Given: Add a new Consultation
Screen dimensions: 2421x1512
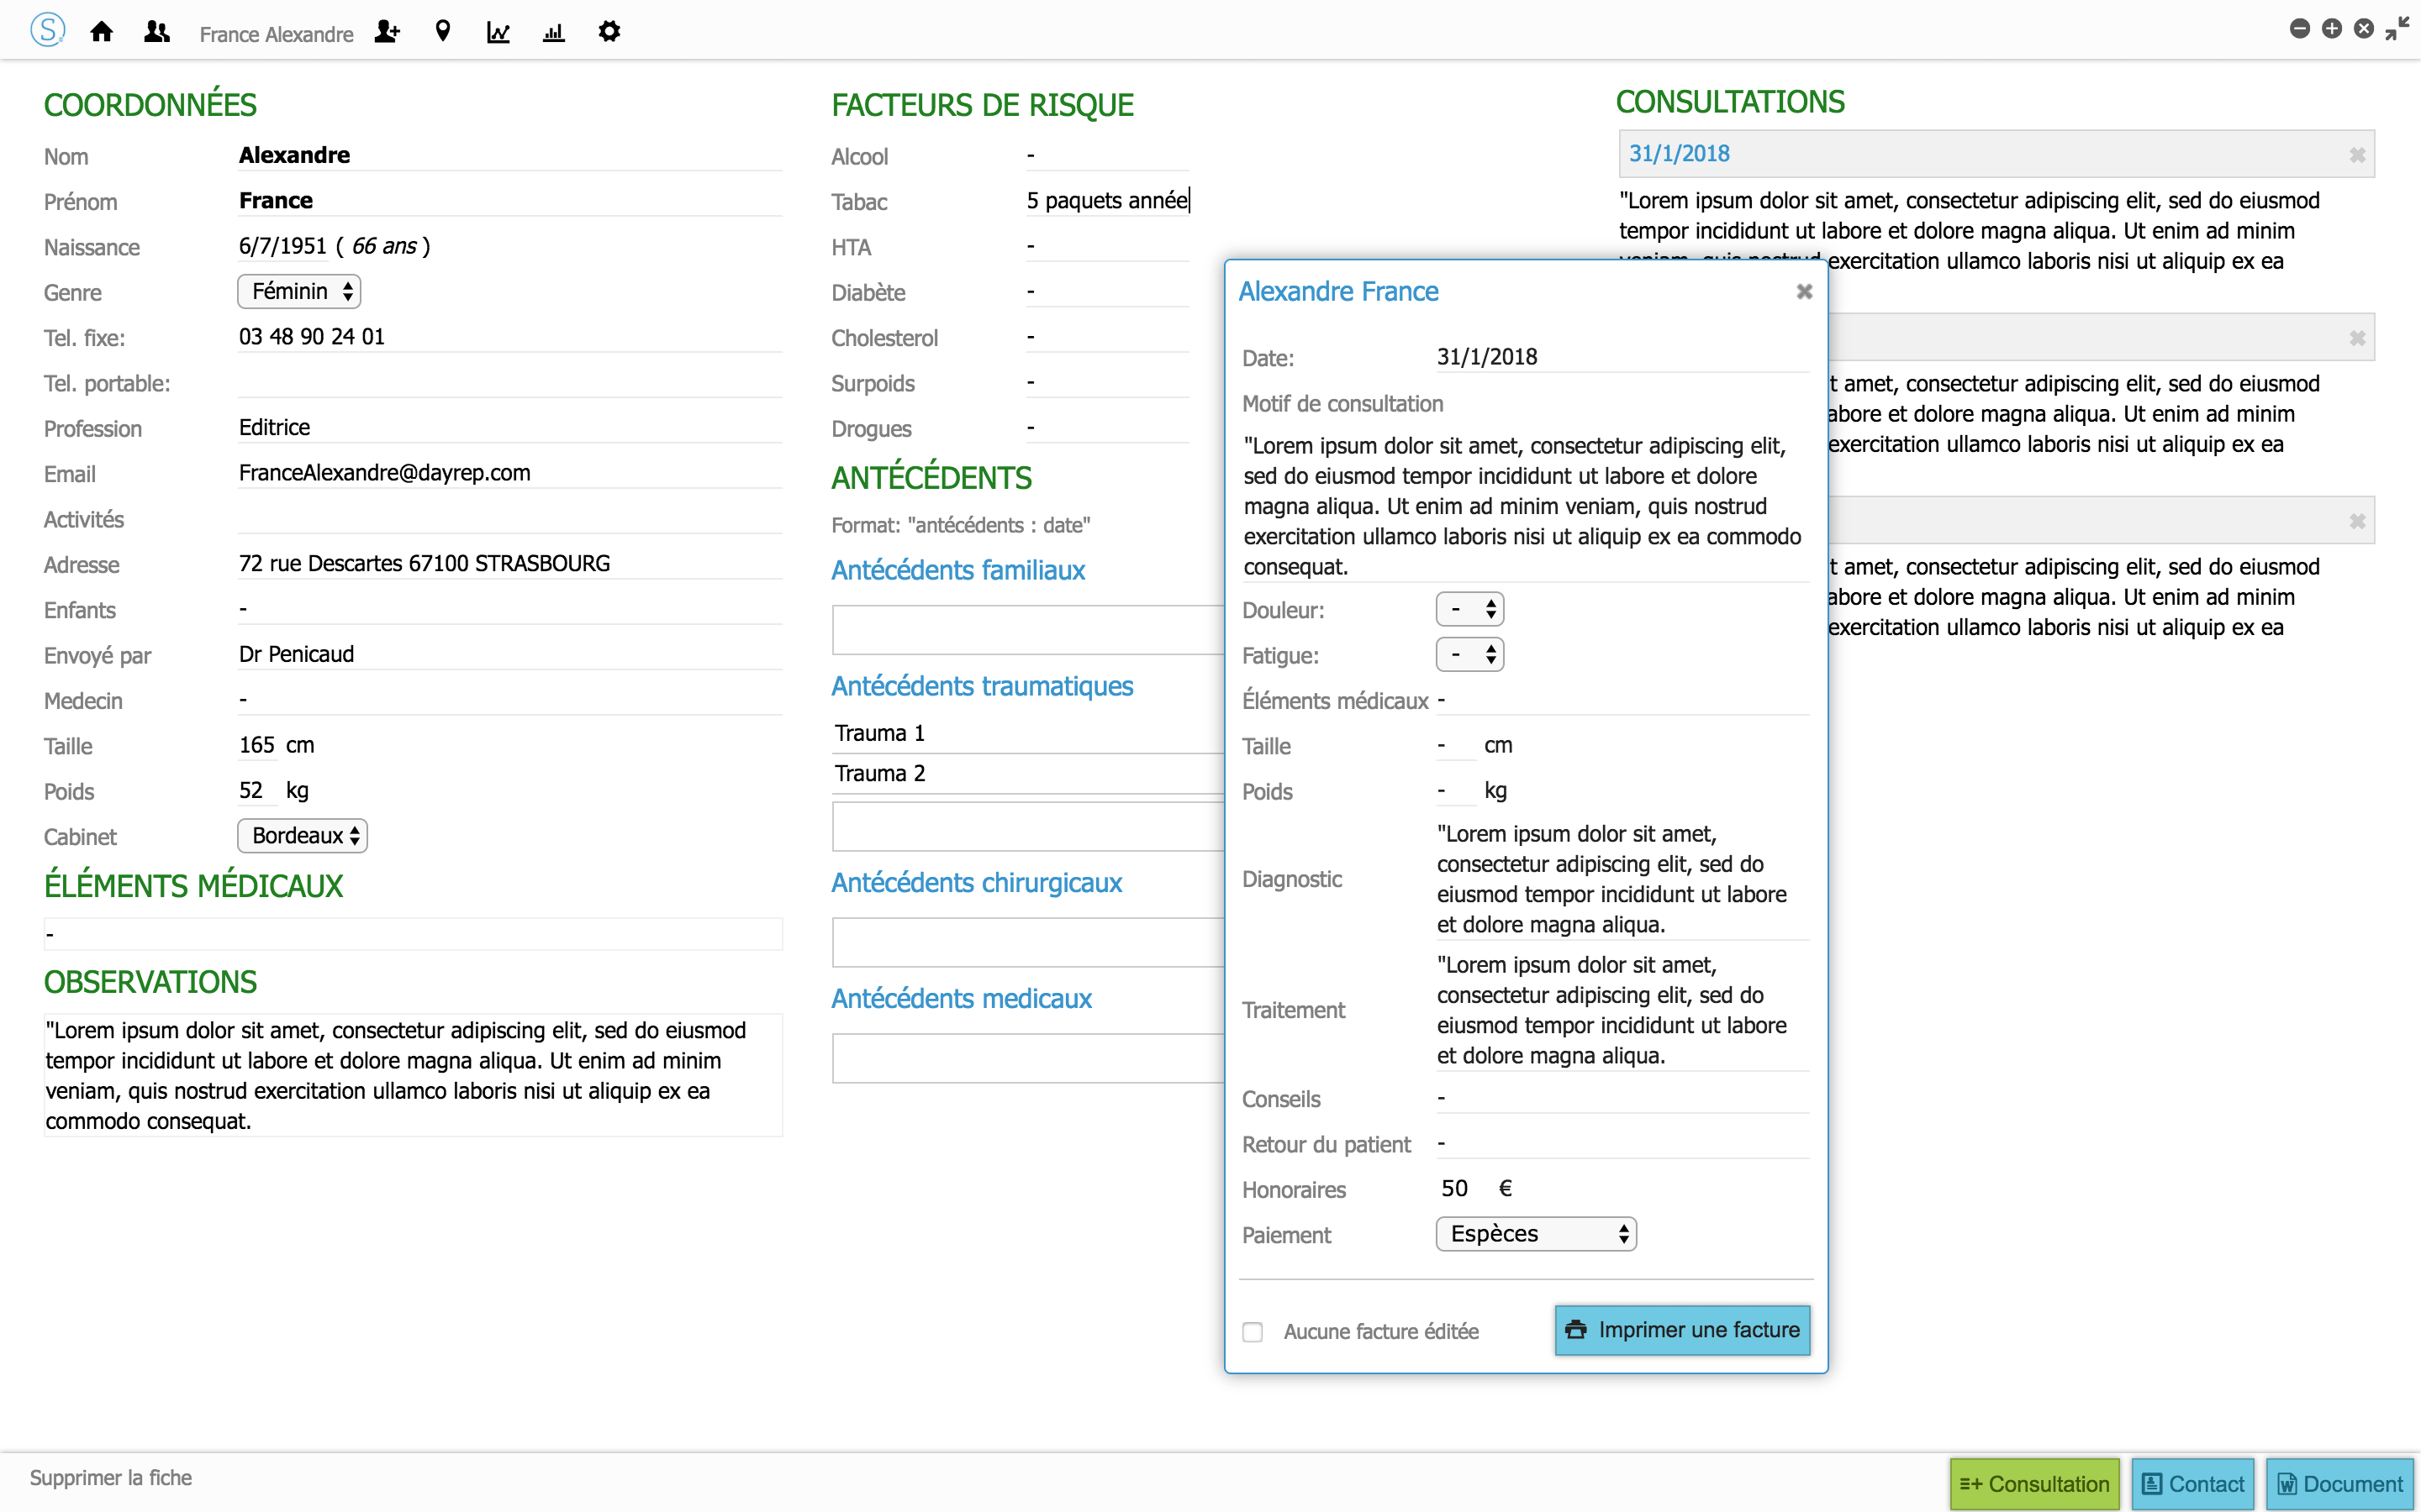Looking at the screenshot, I should (2033, 1484).
